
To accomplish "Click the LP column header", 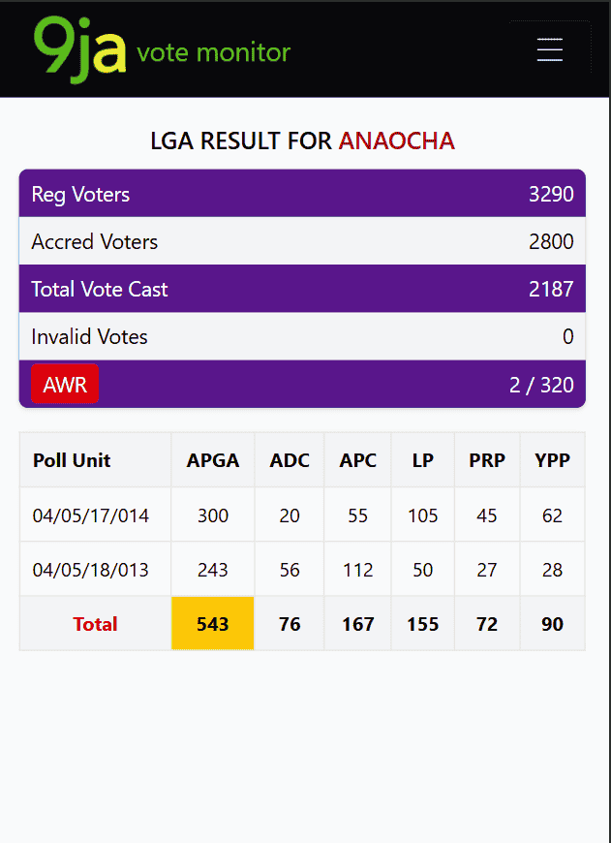I will [423, 460].
